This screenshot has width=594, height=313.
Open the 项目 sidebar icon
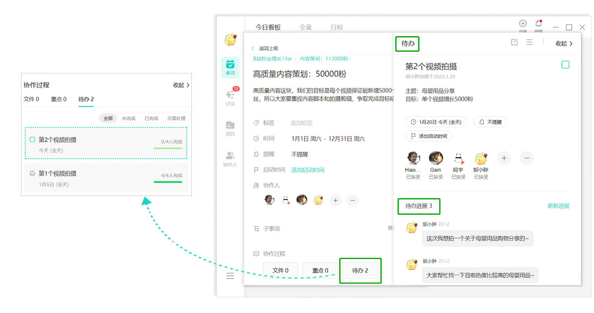230,128
